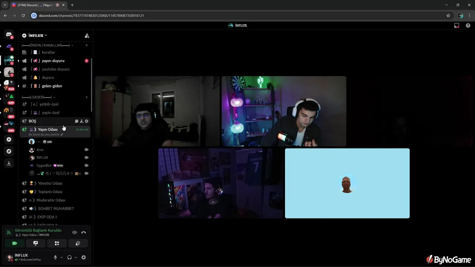Screen dimensions: 475x267
Task: Open the Discover servers compass icon
Action: click(9, 151)
